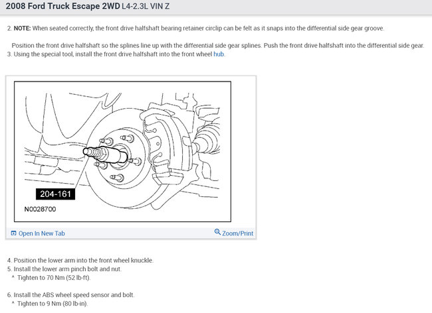Click the 'hub' hyperlink in step 3
Image resolution: width=432 pixels, height=313 pixels.
(219, 54)
